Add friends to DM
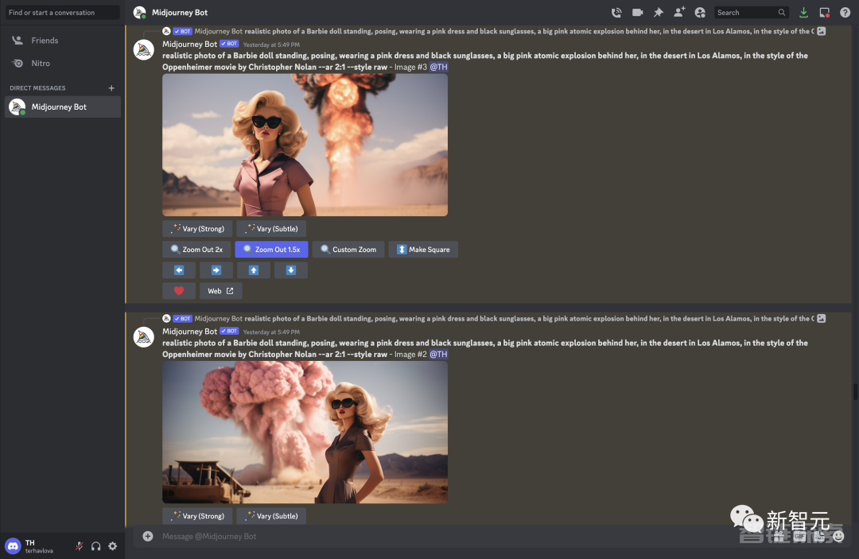859x559 pixels. pyautogui.click(x=679, y=12)
